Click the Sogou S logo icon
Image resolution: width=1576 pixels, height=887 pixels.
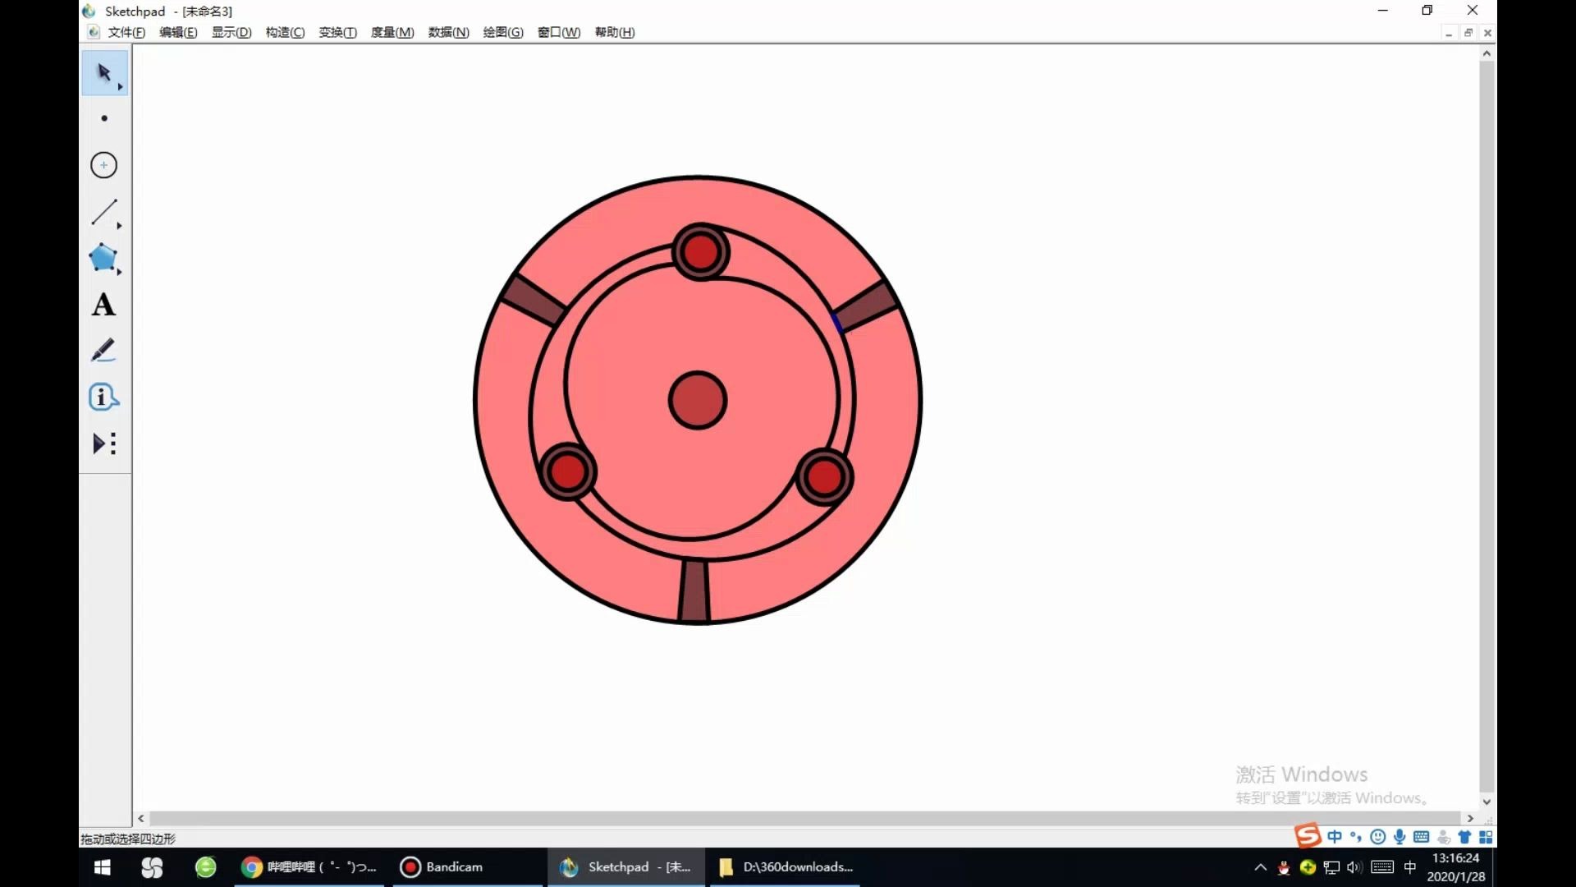[1308, 836]
